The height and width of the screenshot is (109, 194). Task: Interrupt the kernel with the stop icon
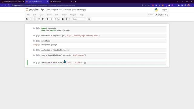(63, 19)
